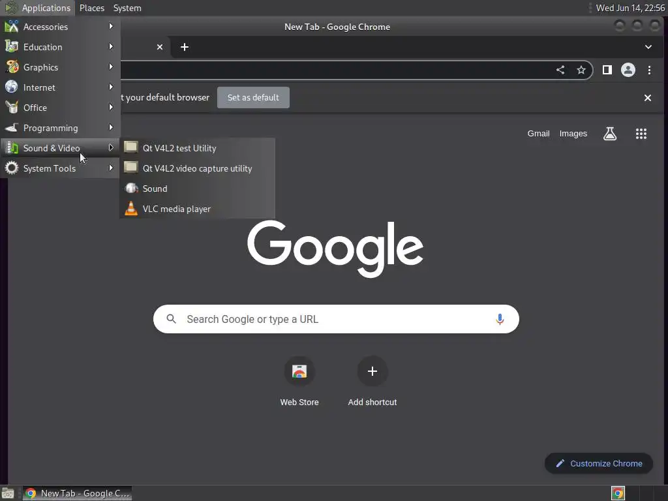668x501 pixels.
Task: Click the Programming category icon
Action: click(12, 127)
